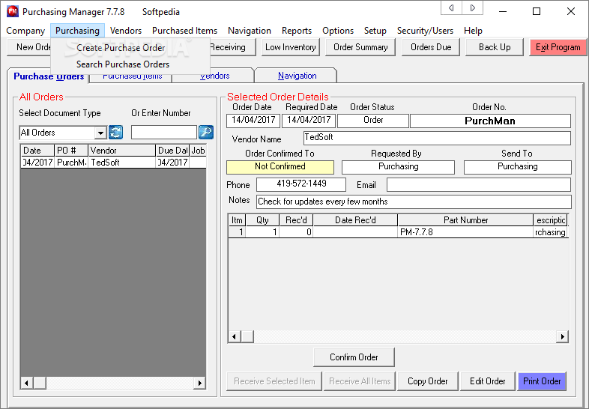Open the Purchased Items menu
The height and width of the screenshot is (409, 589).
184,31
